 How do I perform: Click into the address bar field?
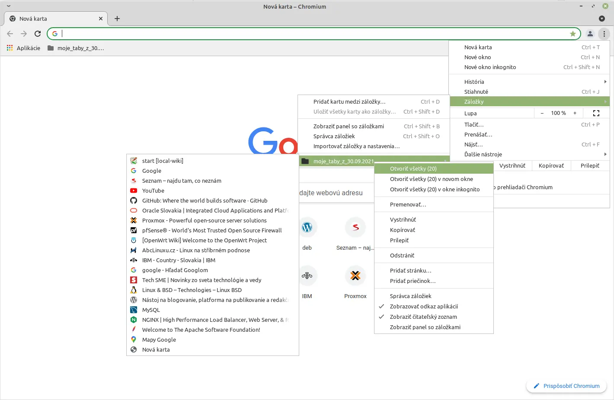(x=313, y=34)
